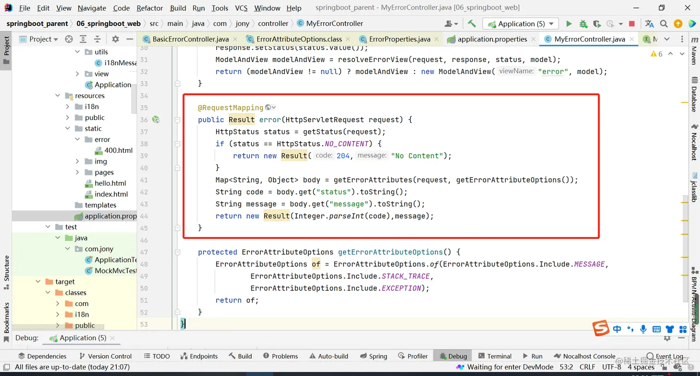Expand the view folder
Viewport: 700px width, 376px height.
click(77, 74)
